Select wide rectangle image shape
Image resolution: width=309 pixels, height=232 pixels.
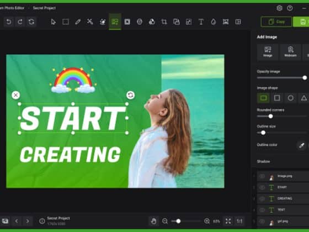[264, 98]
